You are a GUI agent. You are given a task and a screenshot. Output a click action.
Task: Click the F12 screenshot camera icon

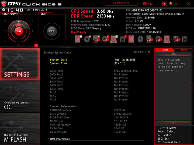[x=144, y=3]
